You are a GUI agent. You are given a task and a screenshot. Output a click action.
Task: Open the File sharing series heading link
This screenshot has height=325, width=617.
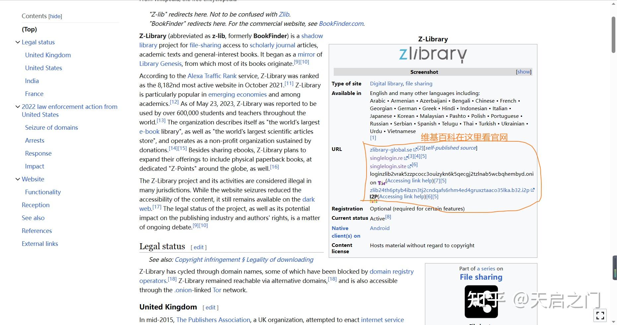[481, 277]
